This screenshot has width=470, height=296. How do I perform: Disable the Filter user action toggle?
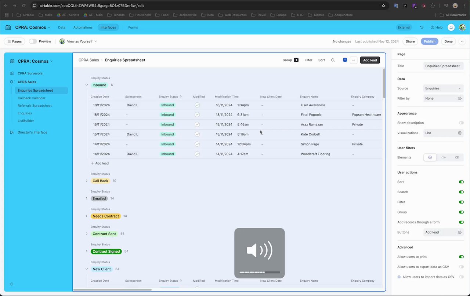coord(461,202)
